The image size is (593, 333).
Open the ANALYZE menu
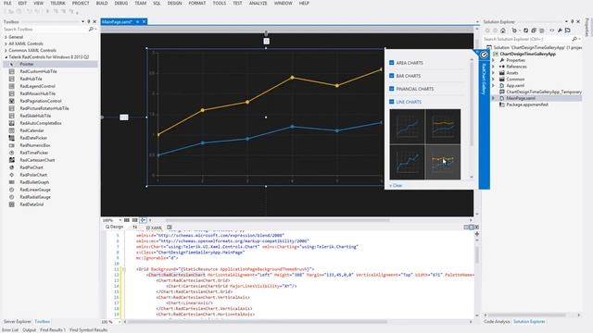click(x=258, y=3)
